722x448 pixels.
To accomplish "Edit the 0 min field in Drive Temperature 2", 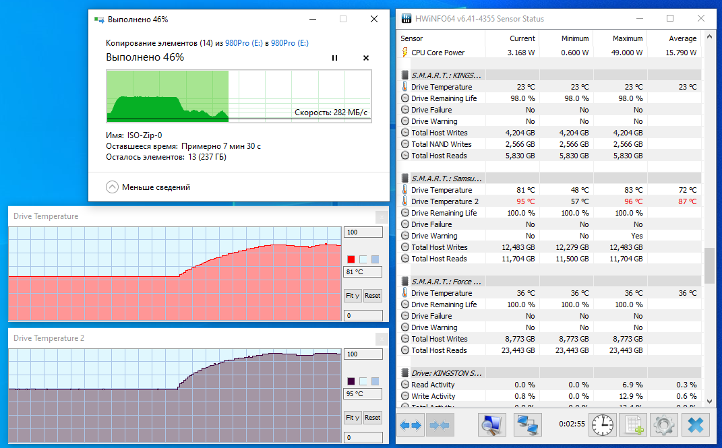I will pos(363,437).
